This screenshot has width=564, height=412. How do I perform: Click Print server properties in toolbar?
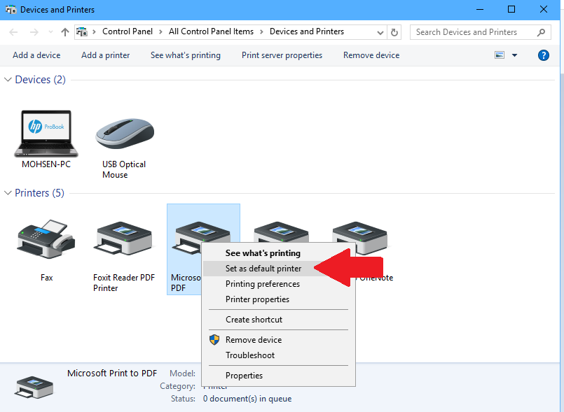coord(282,55)
